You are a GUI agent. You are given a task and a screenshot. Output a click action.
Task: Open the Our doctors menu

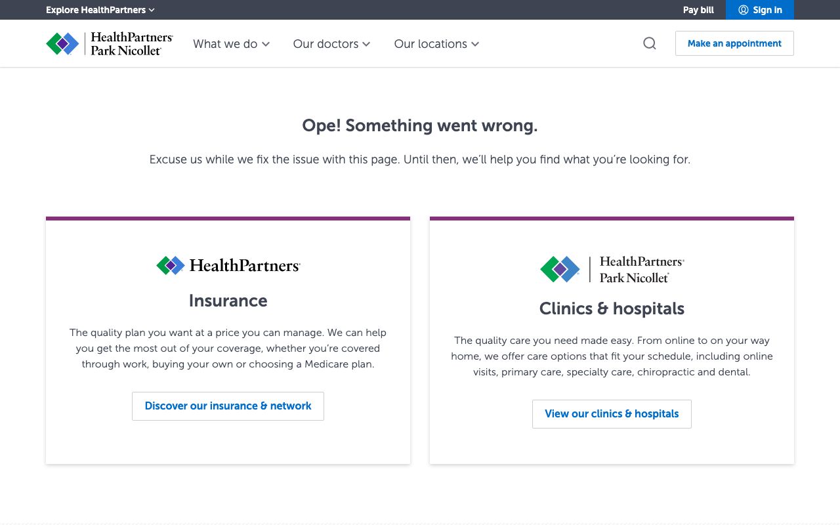(325, 44)
